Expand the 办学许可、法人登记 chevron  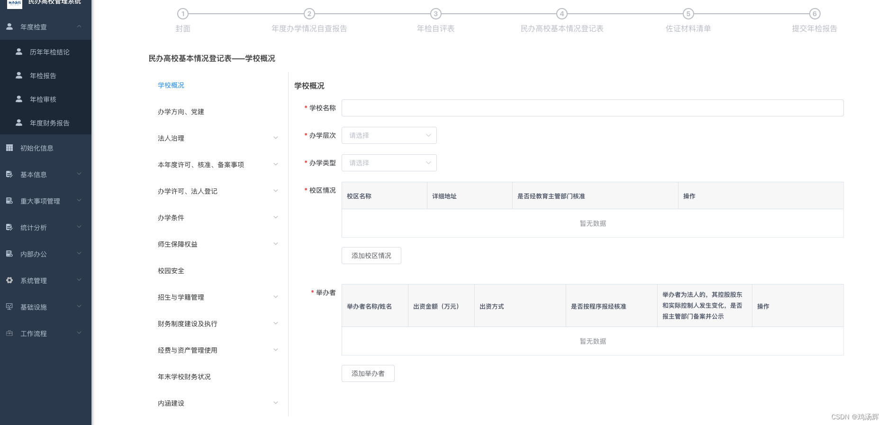(x=276, y=191)
